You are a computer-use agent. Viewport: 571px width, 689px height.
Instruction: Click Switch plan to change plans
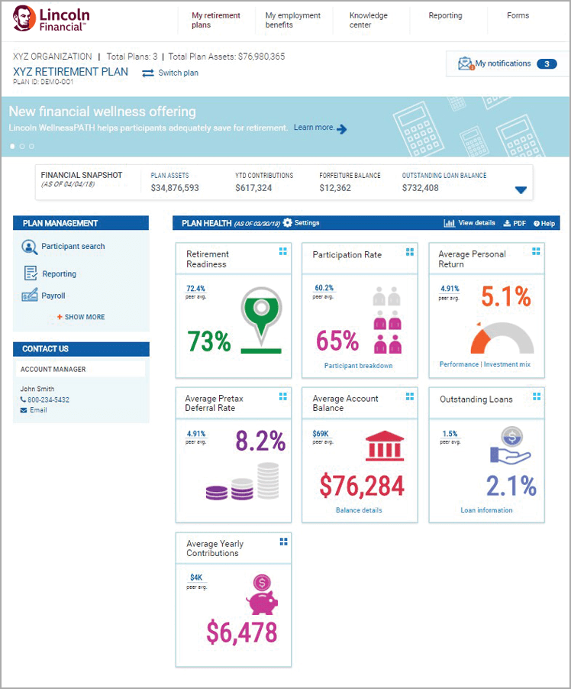[x=170, y=73]
